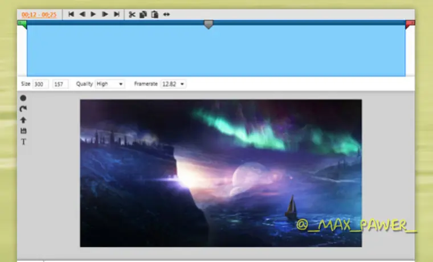Select the red end marker
Image resolution: width=433 pixels, height=262 pixels.
(410, 24)
